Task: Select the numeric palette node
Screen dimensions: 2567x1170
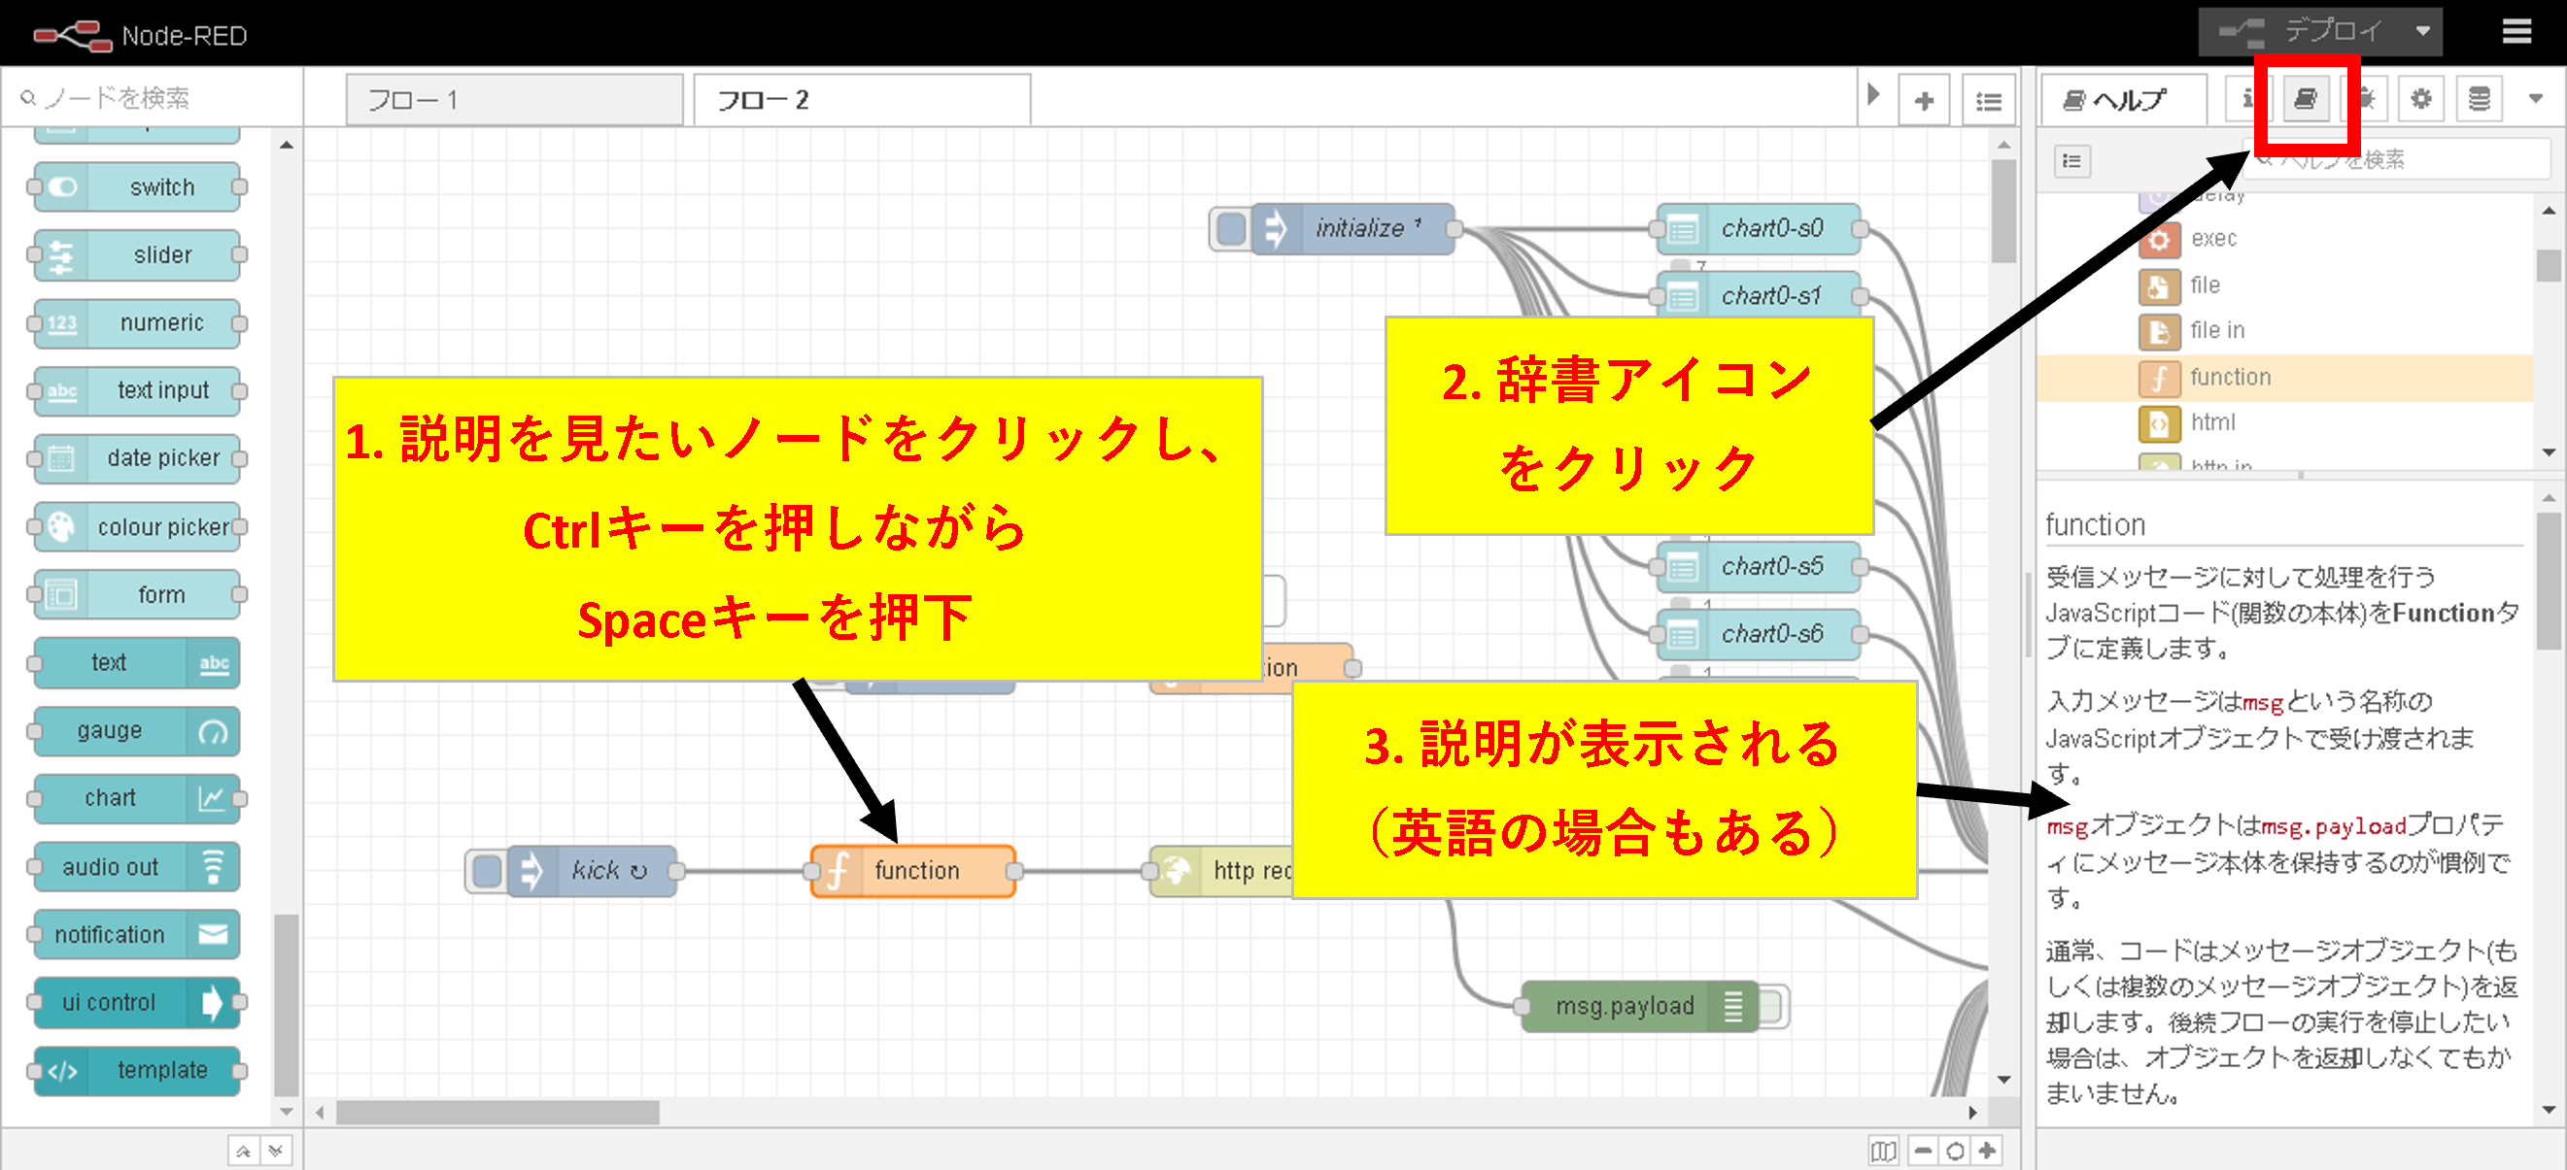Action: point(138,322)
